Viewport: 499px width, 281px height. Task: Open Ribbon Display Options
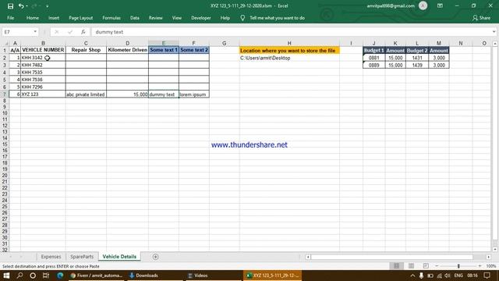(x=440, y=5)
